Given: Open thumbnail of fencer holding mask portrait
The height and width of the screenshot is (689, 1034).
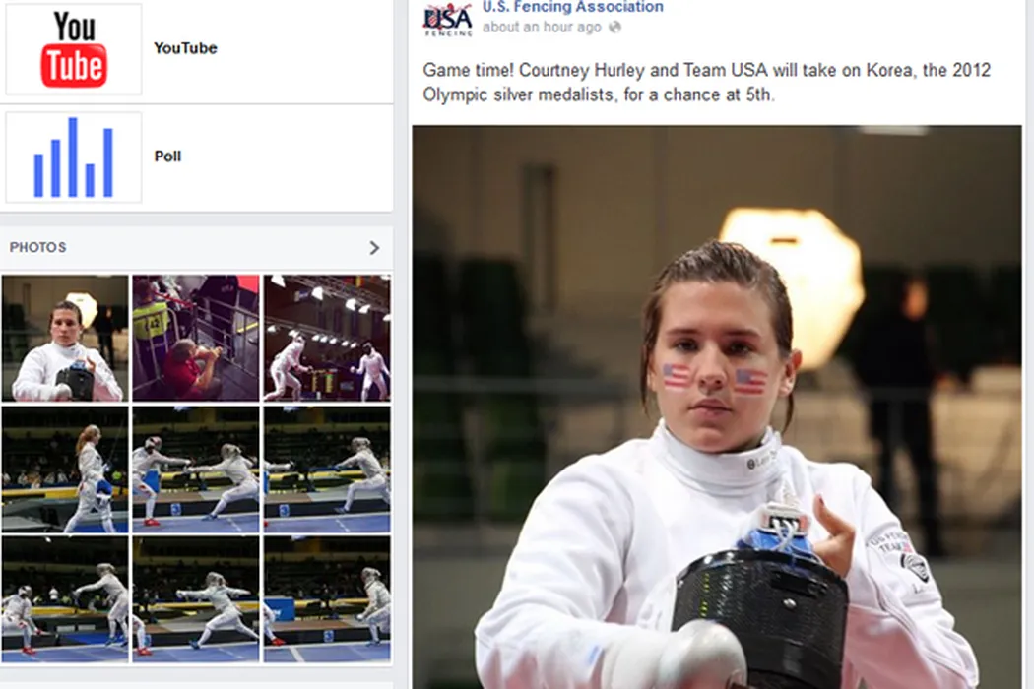Looking at the screenshot, I should click(x=65, y=339).
